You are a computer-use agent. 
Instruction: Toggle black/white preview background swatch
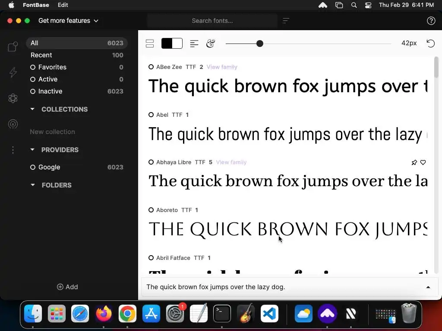[172, 44]
